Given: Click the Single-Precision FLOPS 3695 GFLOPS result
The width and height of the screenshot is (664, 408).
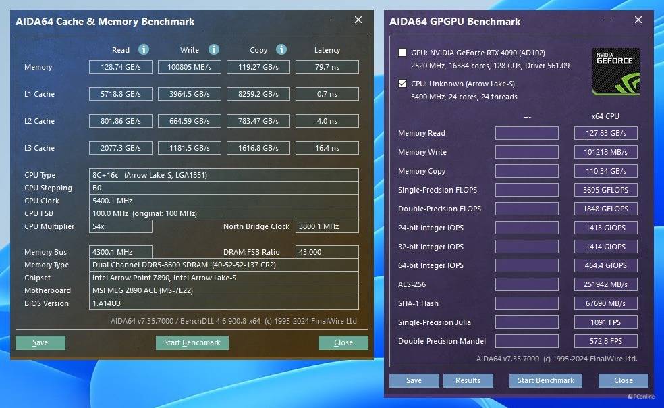Looking at the screenshot, I should pos(605,190).
